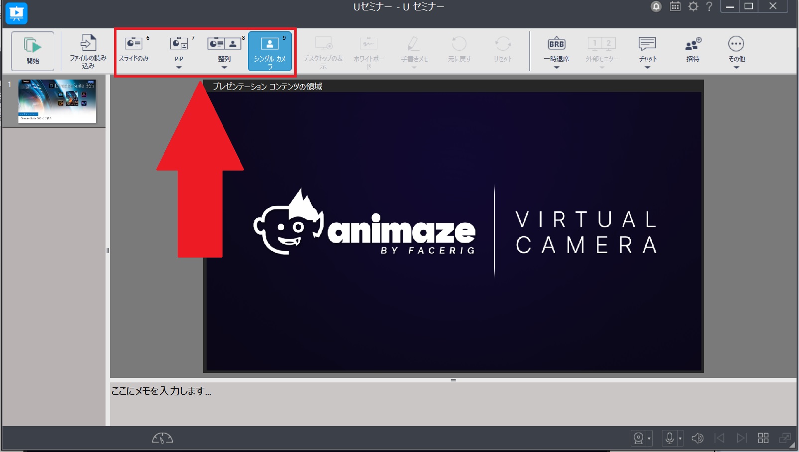This screenshot has width=799, height=452.
Task: Open the 外部モニター external monitor menu
Action: pos(602,51)
